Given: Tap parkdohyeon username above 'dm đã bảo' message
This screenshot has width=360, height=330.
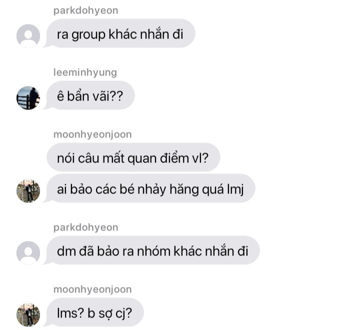Looking at the screenshot, I should coord(86,227).
